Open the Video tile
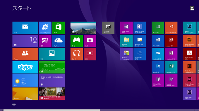The width and height of the screenshot is (199, 111). [90, 54]
